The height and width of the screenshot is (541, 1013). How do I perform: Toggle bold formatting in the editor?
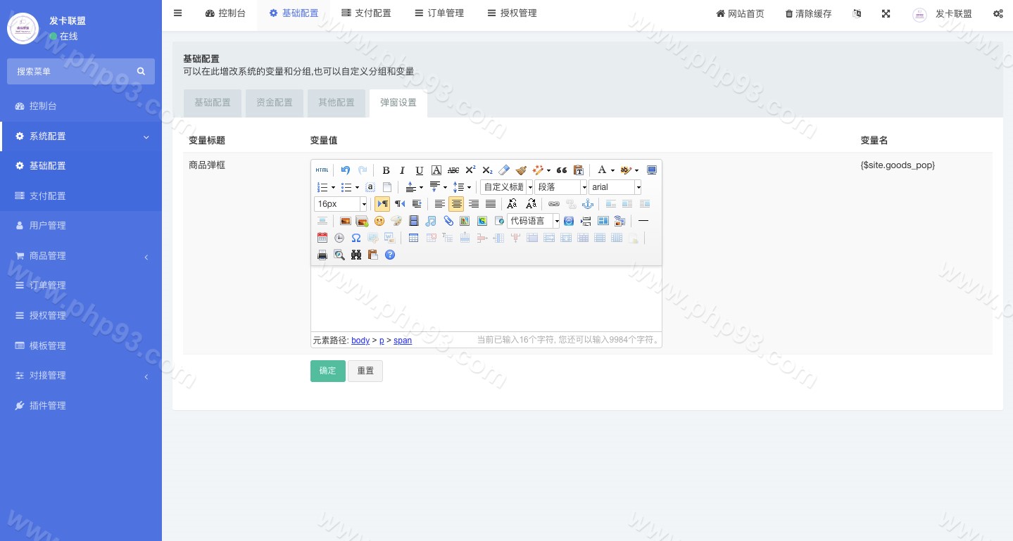(x=386, y=170)
